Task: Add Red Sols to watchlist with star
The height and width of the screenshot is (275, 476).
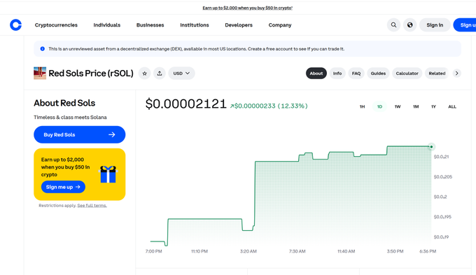Action: coord(144,73)
